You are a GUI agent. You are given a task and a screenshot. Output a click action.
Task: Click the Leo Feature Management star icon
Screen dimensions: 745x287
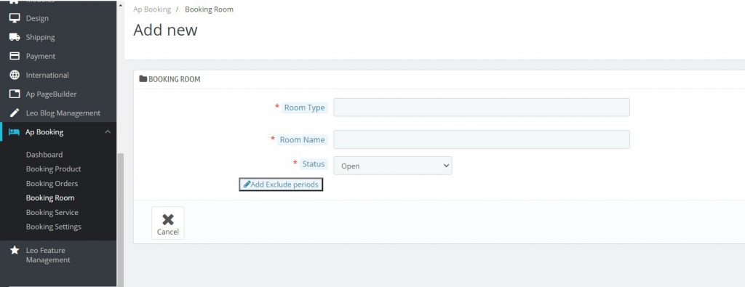pos(15,250)
